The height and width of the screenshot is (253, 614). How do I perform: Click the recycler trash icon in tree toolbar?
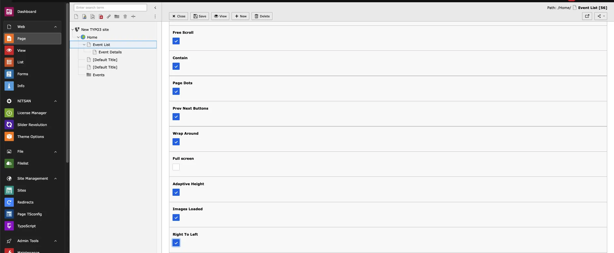coord(125,16)
